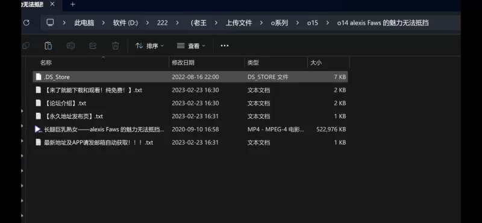Click the 7 KB size cell
Screen dimensions: 482x223
[340, 77]
